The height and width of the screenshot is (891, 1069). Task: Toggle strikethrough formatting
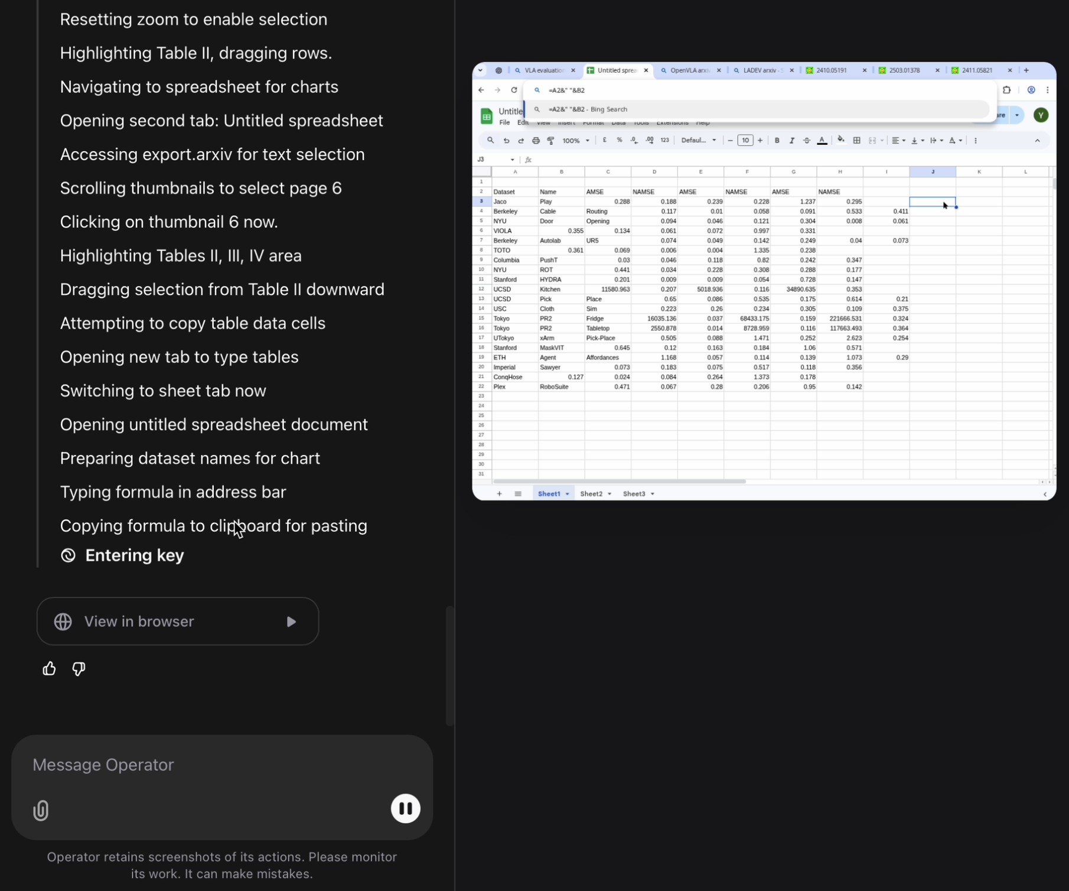pos(807,141)
